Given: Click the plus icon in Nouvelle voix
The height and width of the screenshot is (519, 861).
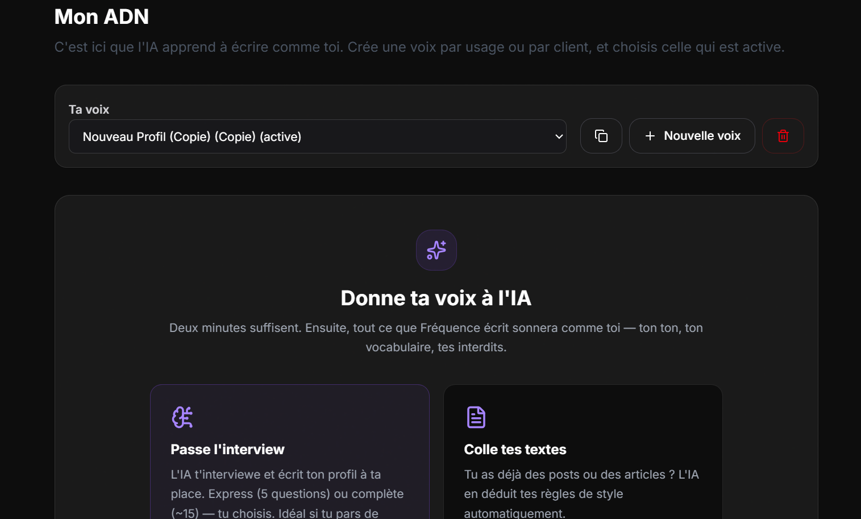Looking at the screenshot, I should coord(650,136).
